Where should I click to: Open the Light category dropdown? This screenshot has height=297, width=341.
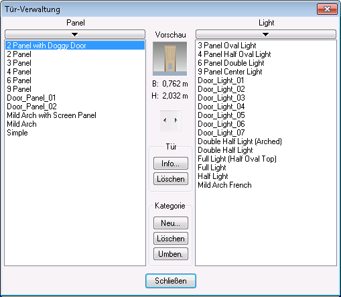click(266, 34)
